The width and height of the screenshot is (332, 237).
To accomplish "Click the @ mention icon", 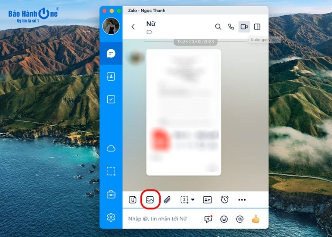I will pyautogui.click(x=240, y=219).
